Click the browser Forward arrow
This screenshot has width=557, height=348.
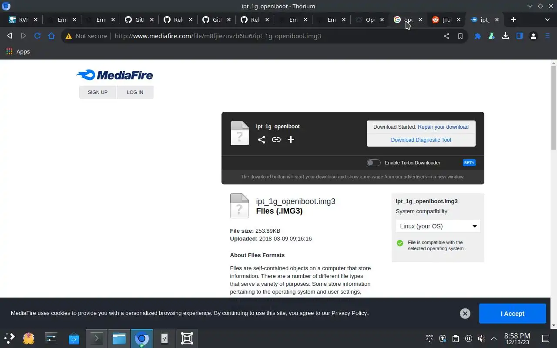23,36
